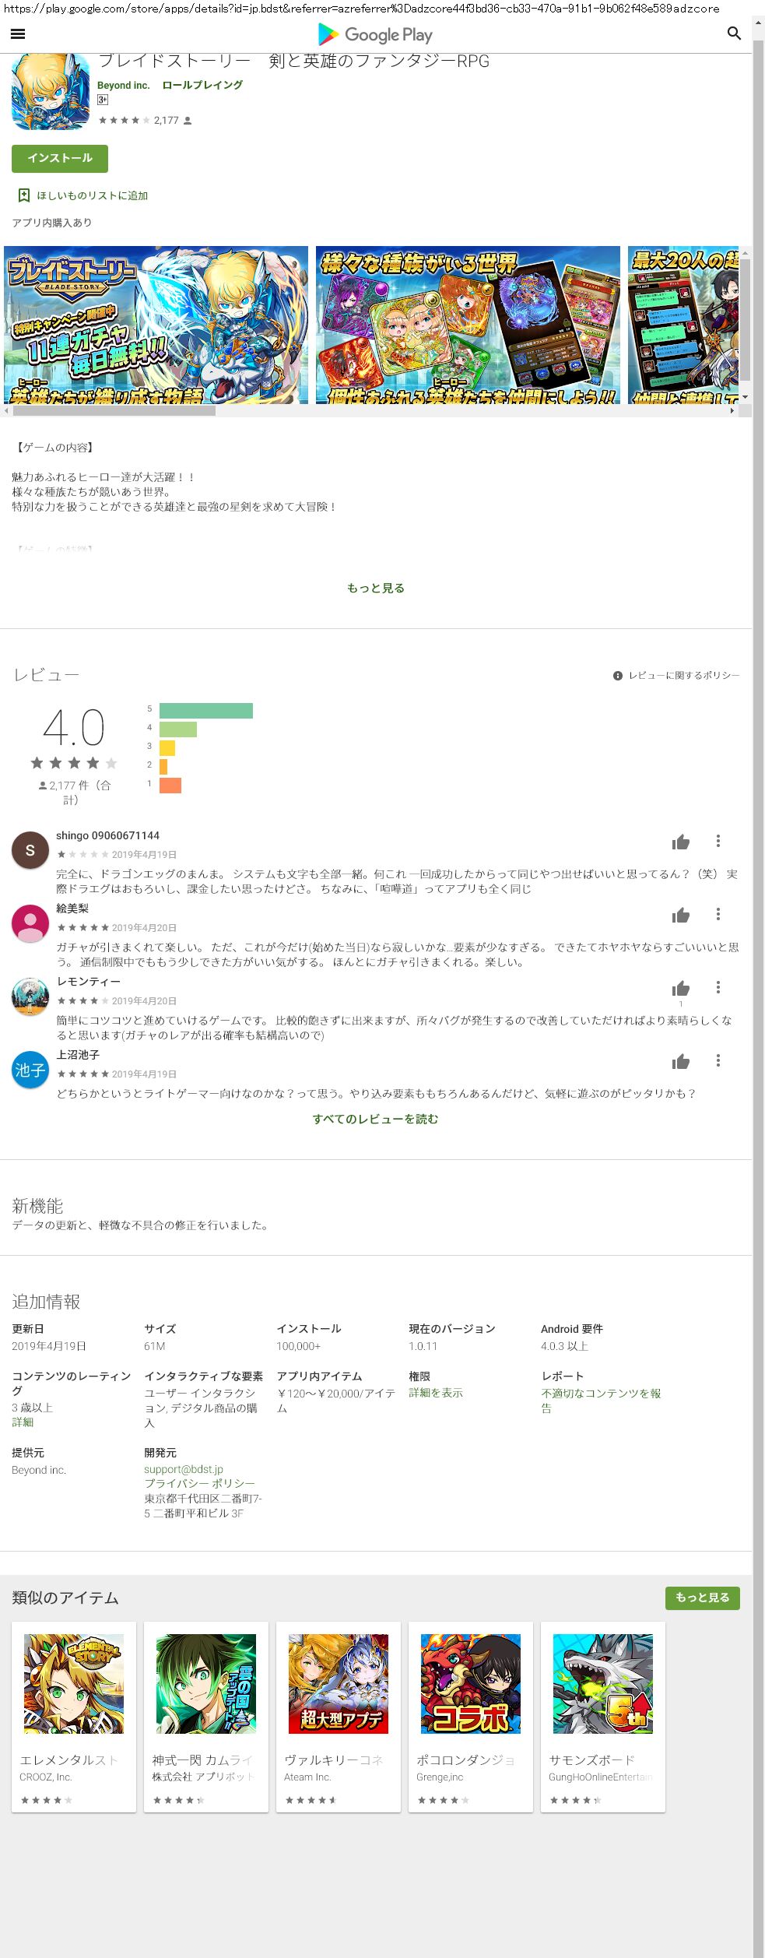Like the review by shingo 09060671144
765x1958 pixels.
coord(681,842)
